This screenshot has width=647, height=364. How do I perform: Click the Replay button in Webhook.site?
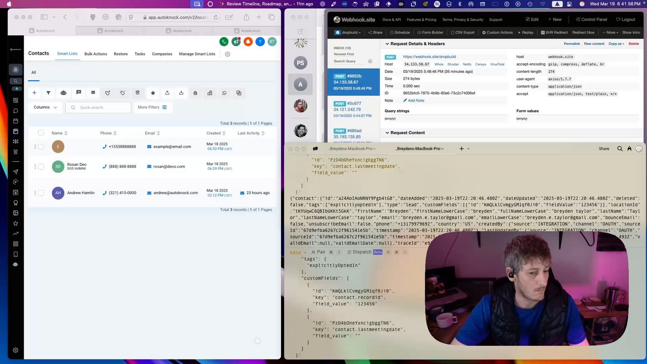click(x=526, y=32)
